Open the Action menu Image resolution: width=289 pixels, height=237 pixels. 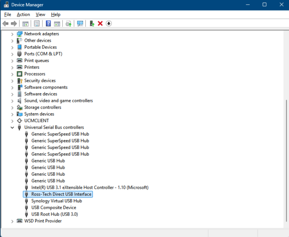pyautogui.click(x=23, y=15)
